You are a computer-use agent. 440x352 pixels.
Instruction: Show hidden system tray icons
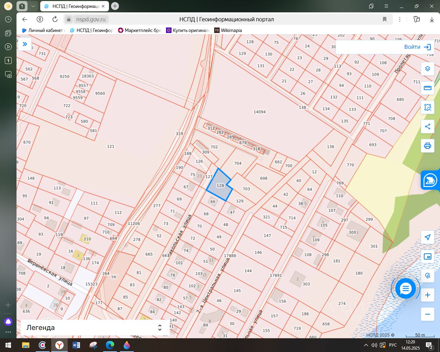click(366, 345)
